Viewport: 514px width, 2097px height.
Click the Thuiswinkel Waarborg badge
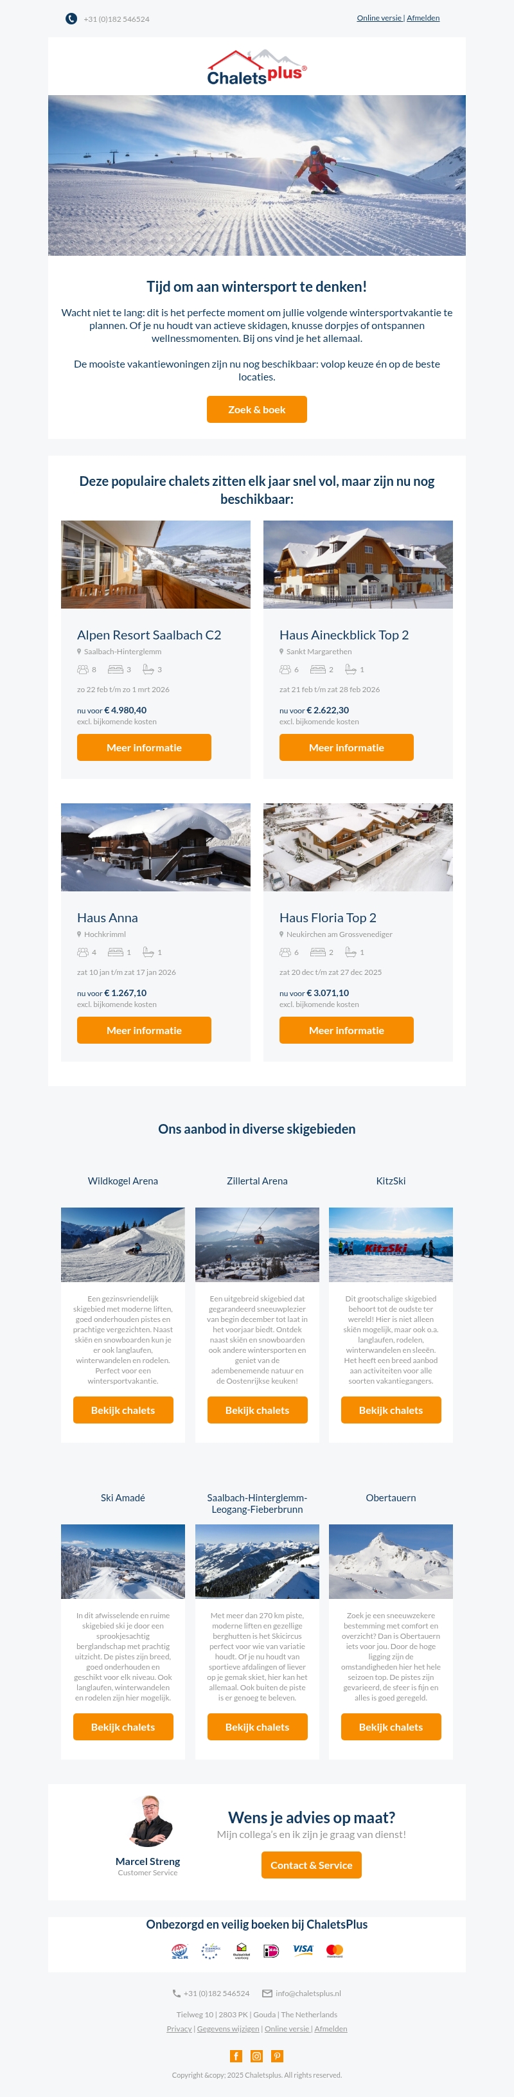click(x=242, y=1950)
